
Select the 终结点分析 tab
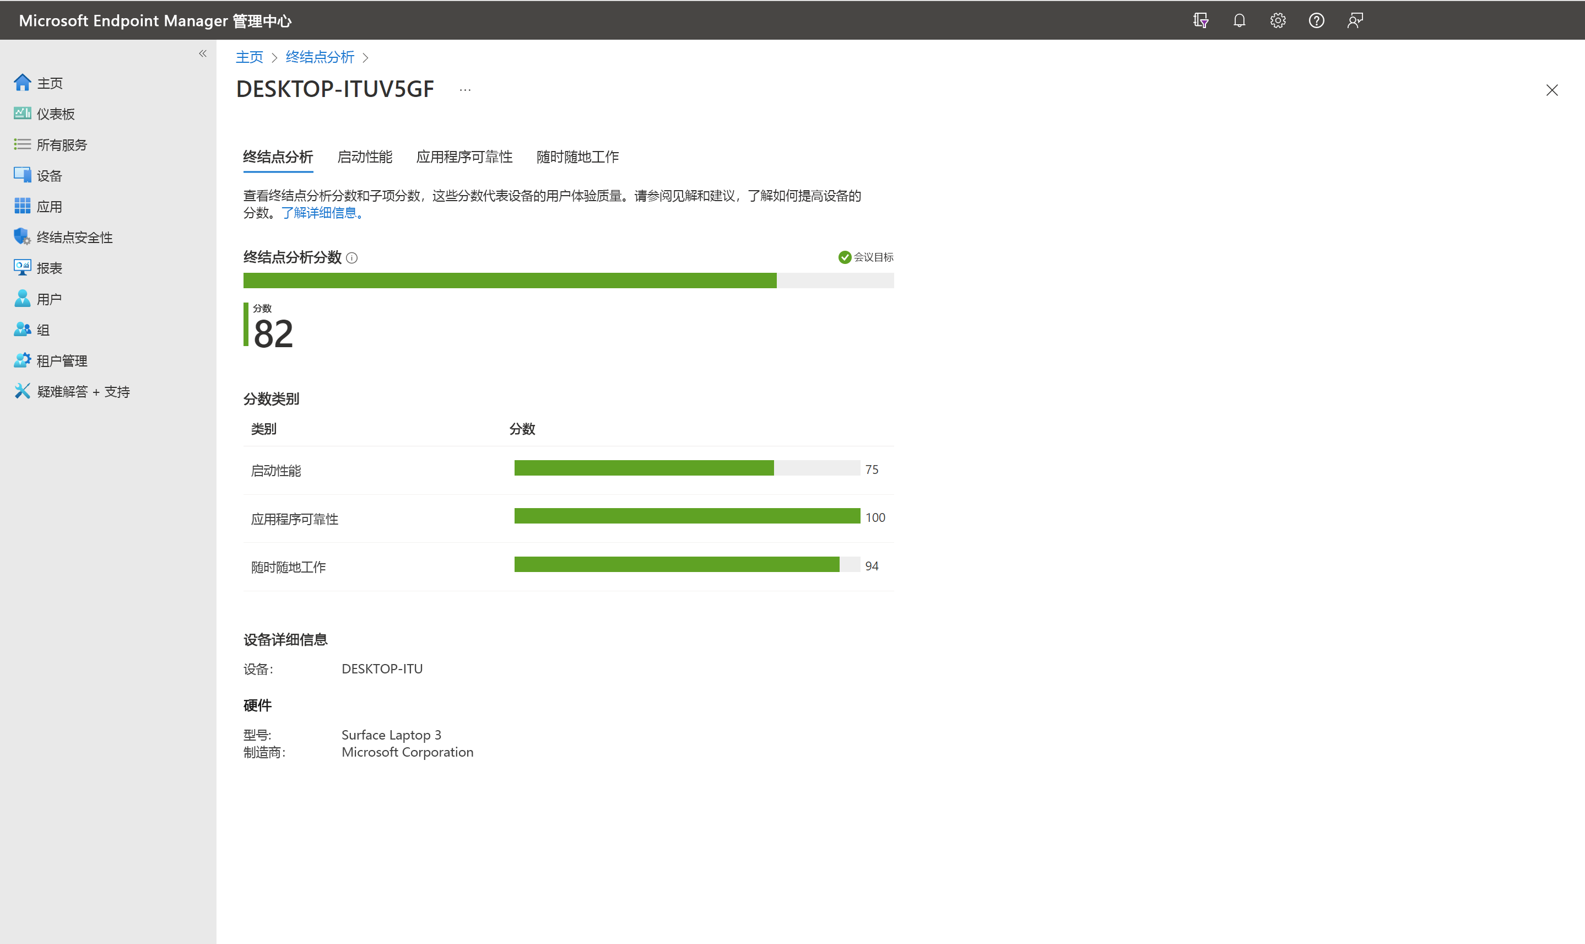(278, 157)
